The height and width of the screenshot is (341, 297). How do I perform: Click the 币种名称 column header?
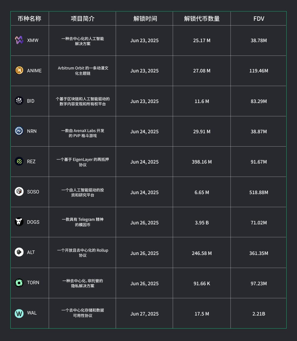coord(29,19)
